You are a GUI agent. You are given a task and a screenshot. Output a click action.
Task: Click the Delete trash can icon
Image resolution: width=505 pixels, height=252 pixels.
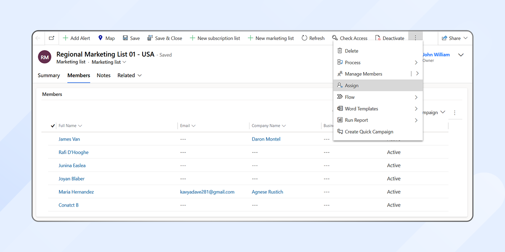[x=340, y=51]
